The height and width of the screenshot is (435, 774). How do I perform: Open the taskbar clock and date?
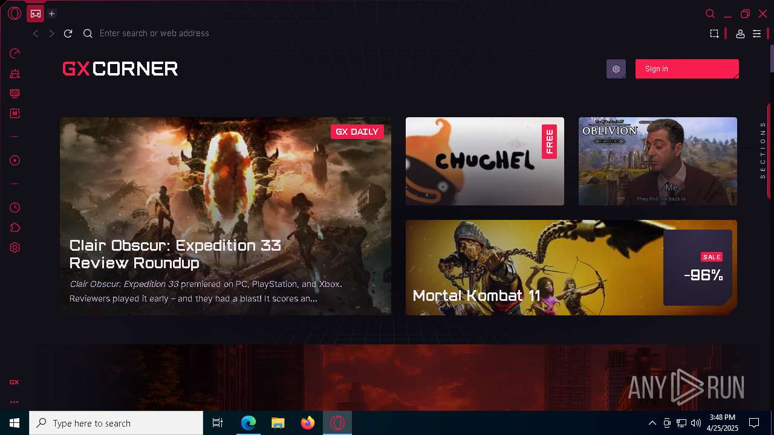coord(723,423)
